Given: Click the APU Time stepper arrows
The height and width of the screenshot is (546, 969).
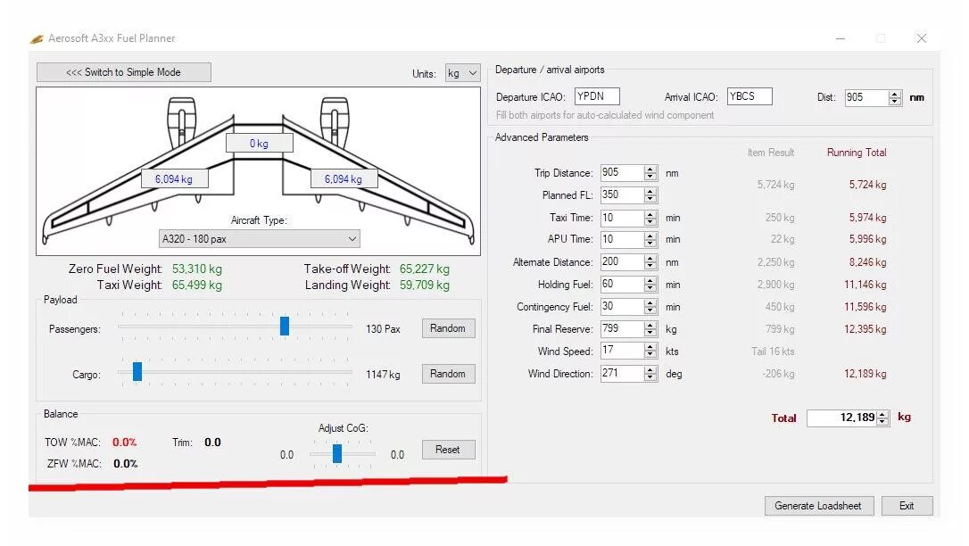Looking at the screenshot, I should pyautogui.click(x=650, y=239).
